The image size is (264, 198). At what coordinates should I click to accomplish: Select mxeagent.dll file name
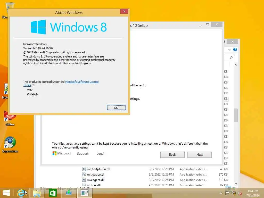click(x=96, y=180)
